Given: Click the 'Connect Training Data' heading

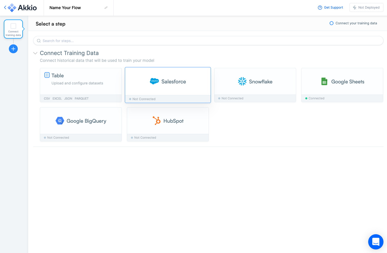Looking at the screenshot, I should 69,53.
